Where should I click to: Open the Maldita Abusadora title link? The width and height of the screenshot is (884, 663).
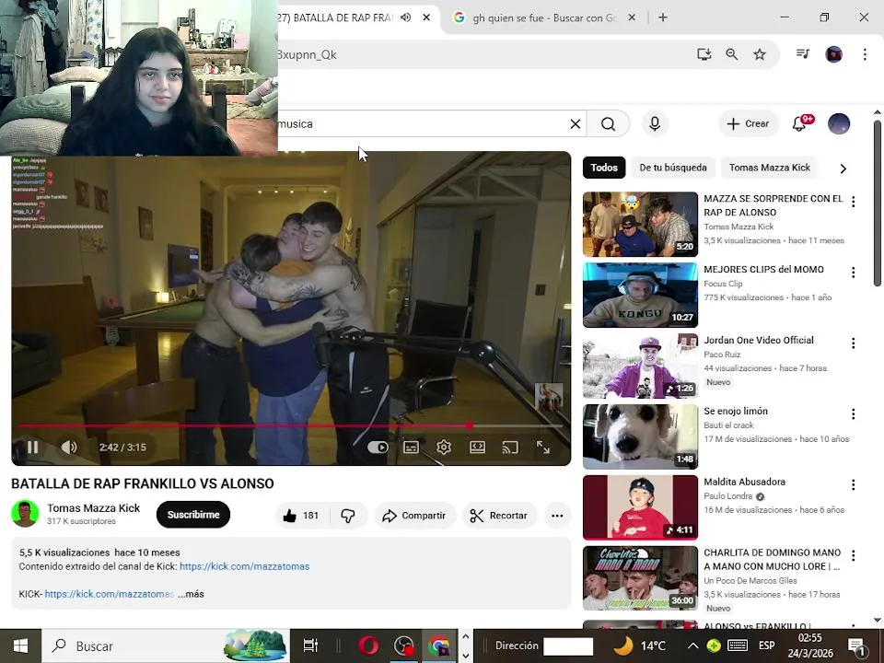click(x=744, y=482)
